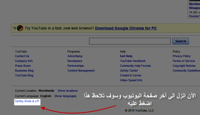Open the Privacy Policy link
The height and width of the screenshot is (115, 200).
[x=182, y=56]
